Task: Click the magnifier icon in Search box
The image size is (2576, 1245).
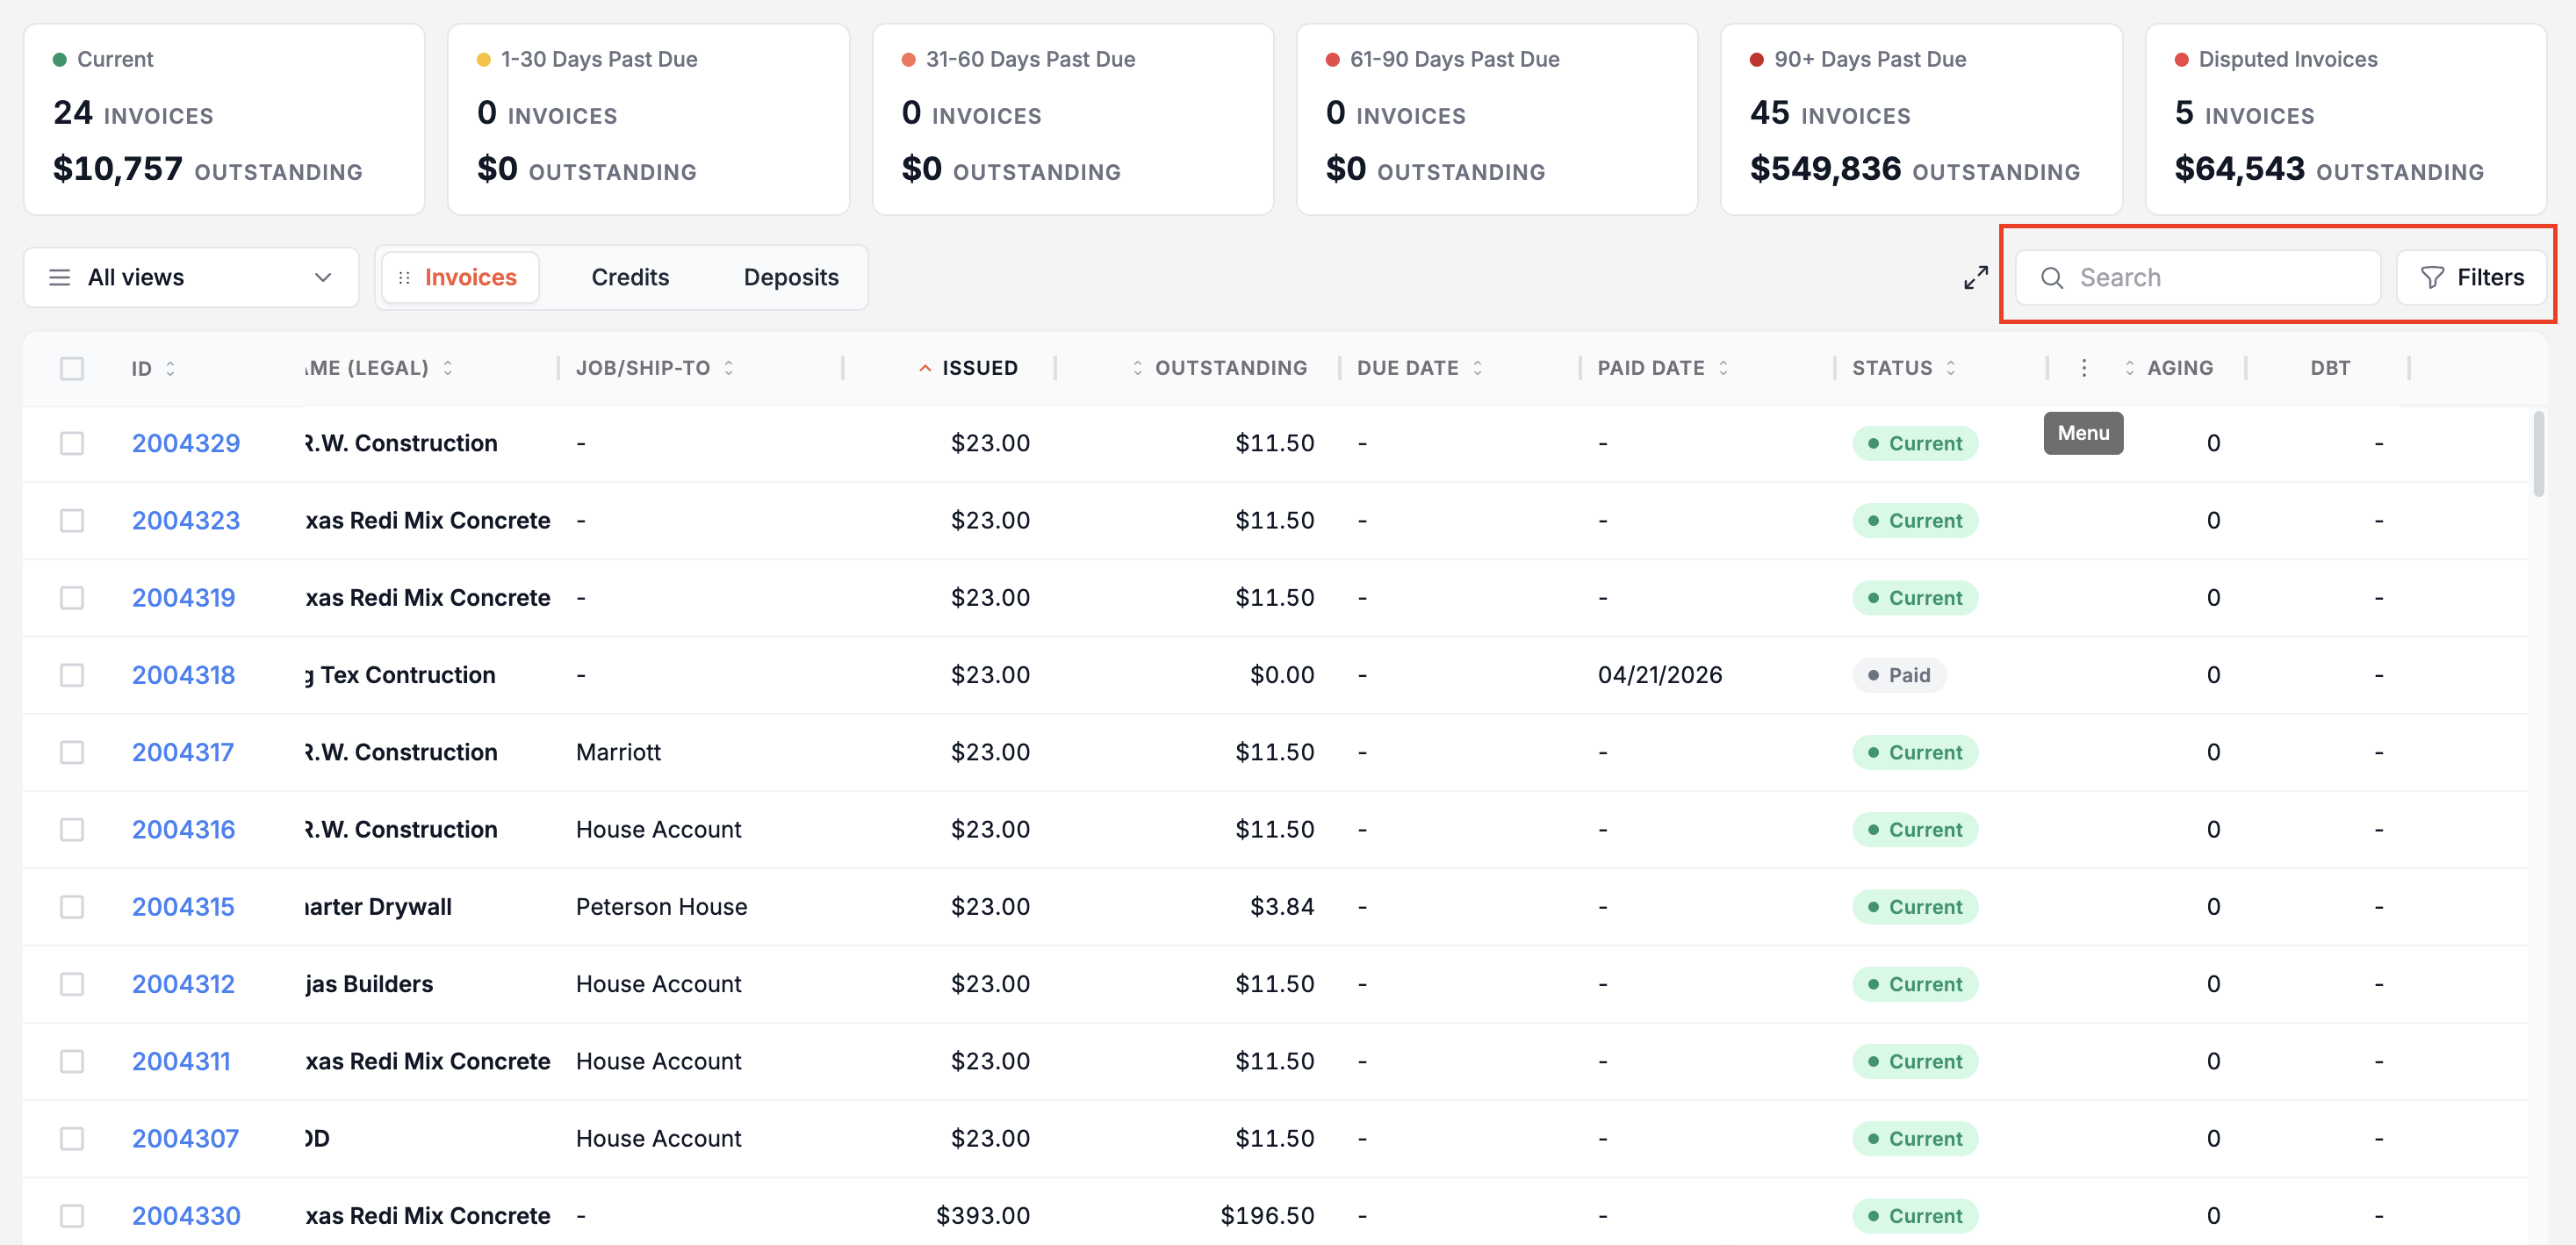Action: pyautogui.click(x=2051, y=278)
